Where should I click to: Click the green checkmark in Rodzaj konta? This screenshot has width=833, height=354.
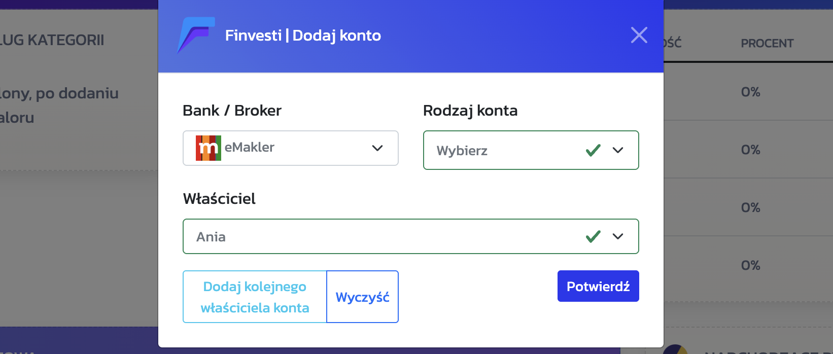(593, 150)
